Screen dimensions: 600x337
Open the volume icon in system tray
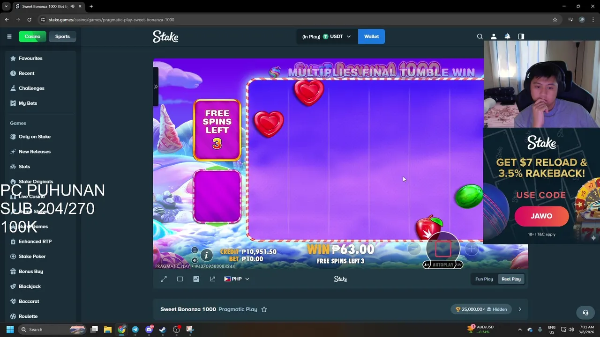point(572,330)
